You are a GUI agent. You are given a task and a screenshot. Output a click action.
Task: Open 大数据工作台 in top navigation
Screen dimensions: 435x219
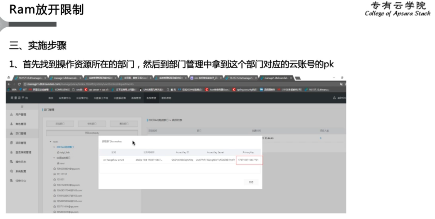101,98
